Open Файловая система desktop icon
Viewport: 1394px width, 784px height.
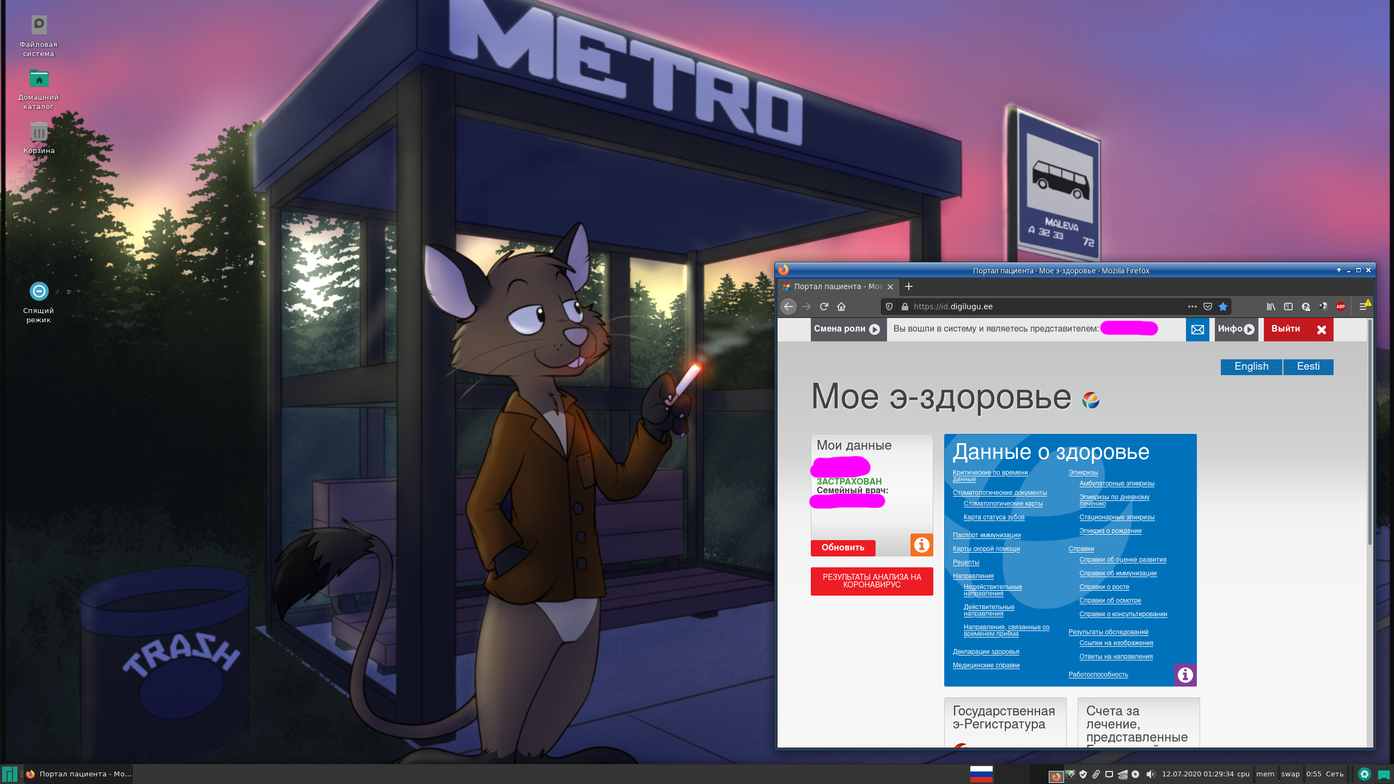[x=39, y=36]
